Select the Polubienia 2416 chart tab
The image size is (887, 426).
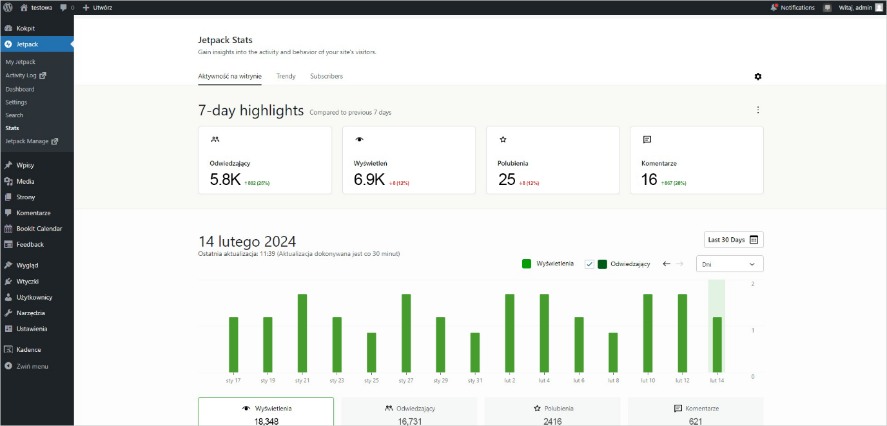552,412
